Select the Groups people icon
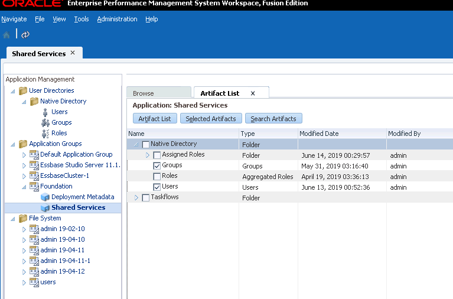The image size is (453, 299). point(45,123)
